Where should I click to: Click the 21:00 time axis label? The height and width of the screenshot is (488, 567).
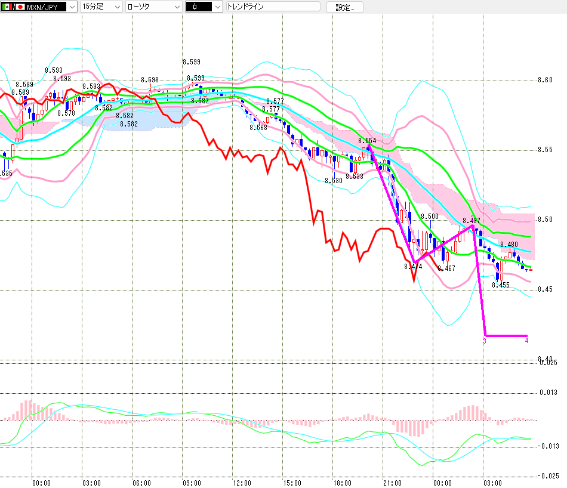click(392, 483)
